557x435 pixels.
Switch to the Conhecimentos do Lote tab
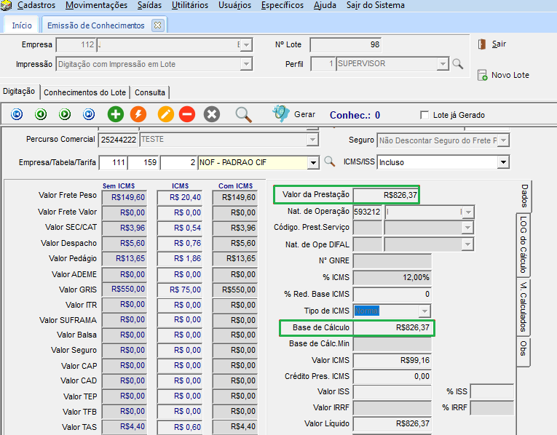tap(85, 92)
